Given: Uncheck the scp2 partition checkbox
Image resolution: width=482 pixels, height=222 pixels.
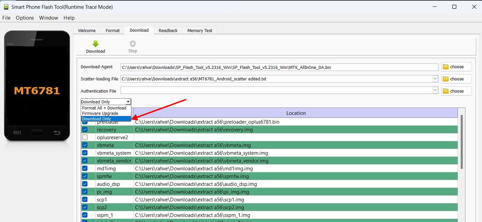Looking at the screenshot, I should pos(85,207).
